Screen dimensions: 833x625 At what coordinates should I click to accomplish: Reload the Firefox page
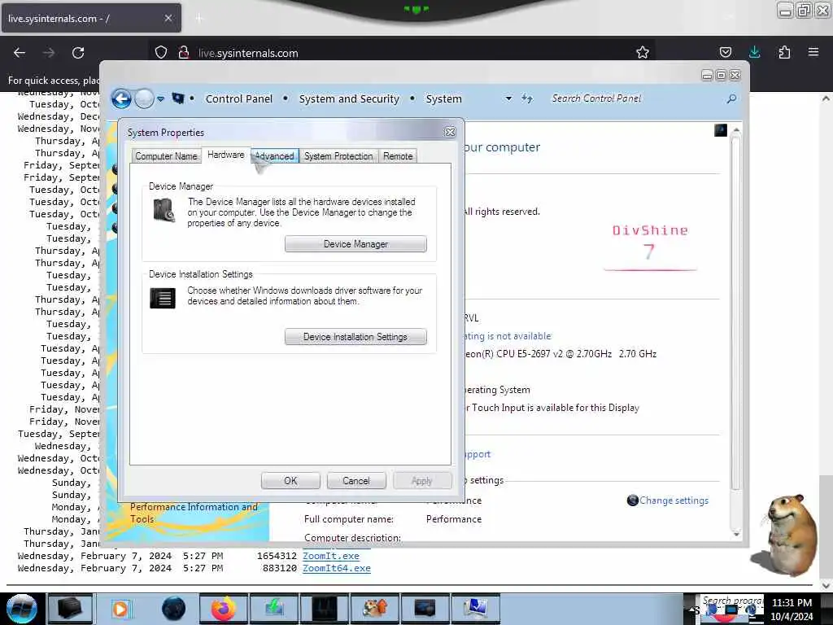[78, 53]
